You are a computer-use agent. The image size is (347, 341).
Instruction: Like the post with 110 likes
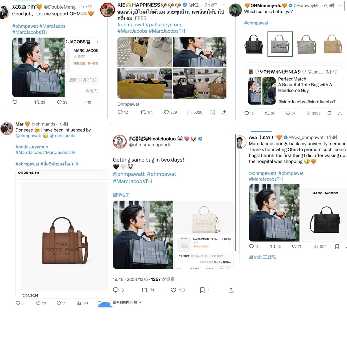click(x=178, y=290)
